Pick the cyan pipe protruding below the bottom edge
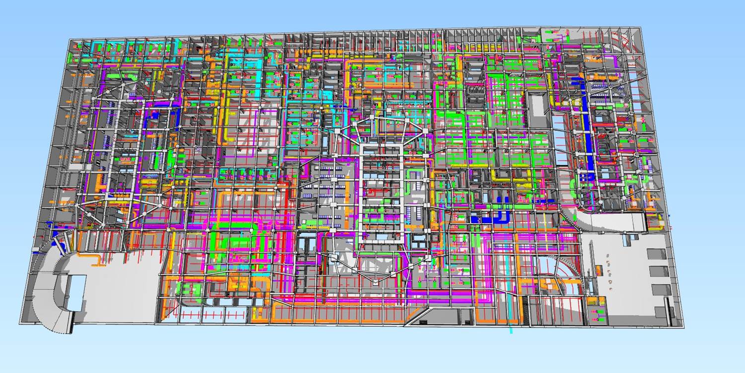The image size is (745, 373). (512, 329)
